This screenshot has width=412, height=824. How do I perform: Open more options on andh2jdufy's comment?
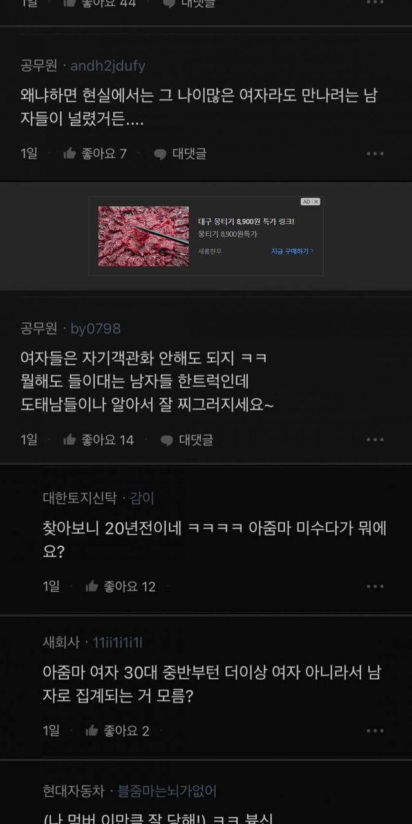(x=375, y=154)
